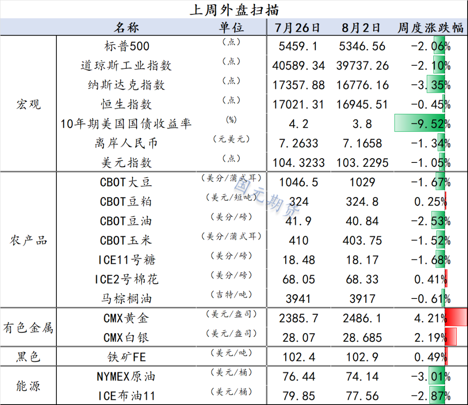This screenshot has height=405, width=468.
Task: Select the -3.01% change cell
Action: [x=431, y=376]
